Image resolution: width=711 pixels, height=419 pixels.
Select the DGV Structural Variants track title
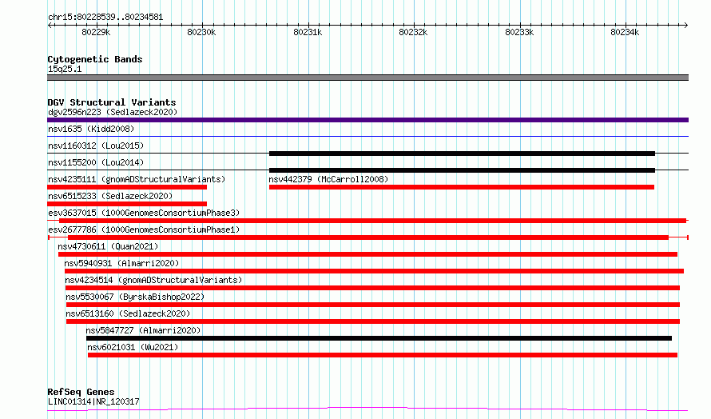click(x=112, y=102)
